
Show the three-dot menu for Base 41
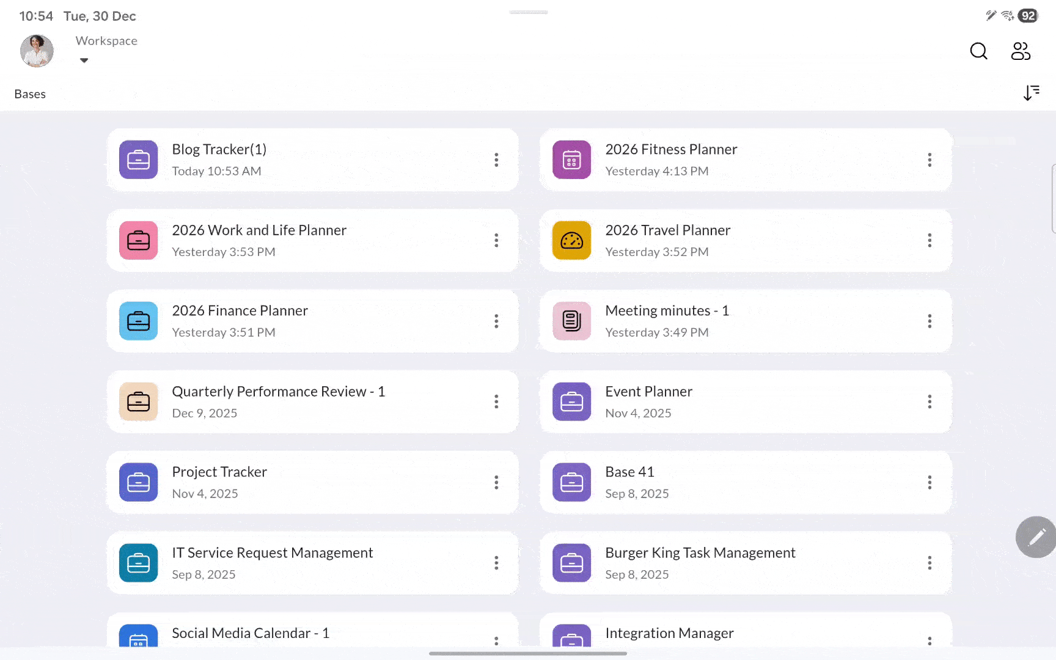(930, 483)
